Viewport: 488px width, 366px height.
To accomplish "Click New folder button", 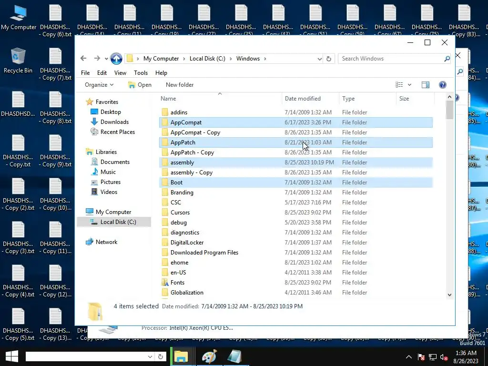I will pos(180,85).
